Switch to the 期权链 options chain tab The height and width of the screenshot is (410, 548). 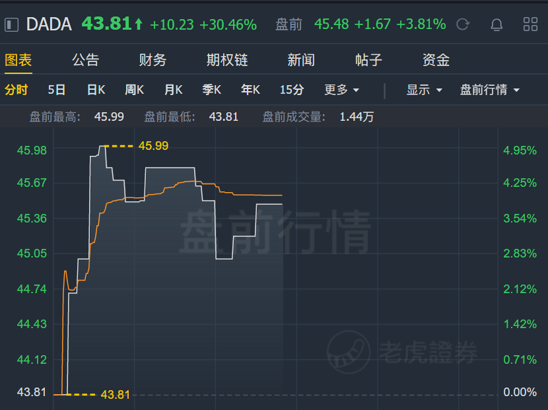point(226,60)
